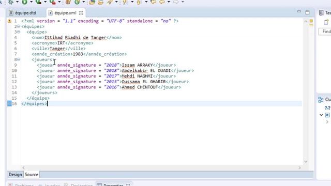The image size is (331, 186).
Task: Click the horizontal scrollbar left arrow
Action: [x=23, y=167]
